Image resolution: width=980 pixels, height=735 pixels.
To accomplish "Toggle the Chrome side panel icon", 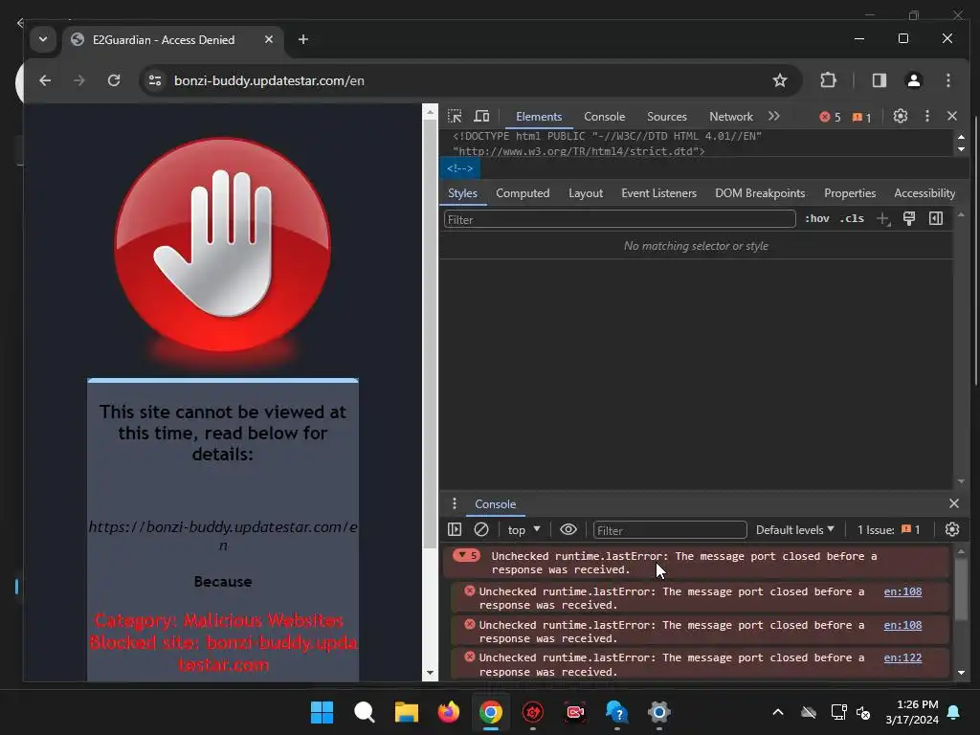I will pos(880,80).
